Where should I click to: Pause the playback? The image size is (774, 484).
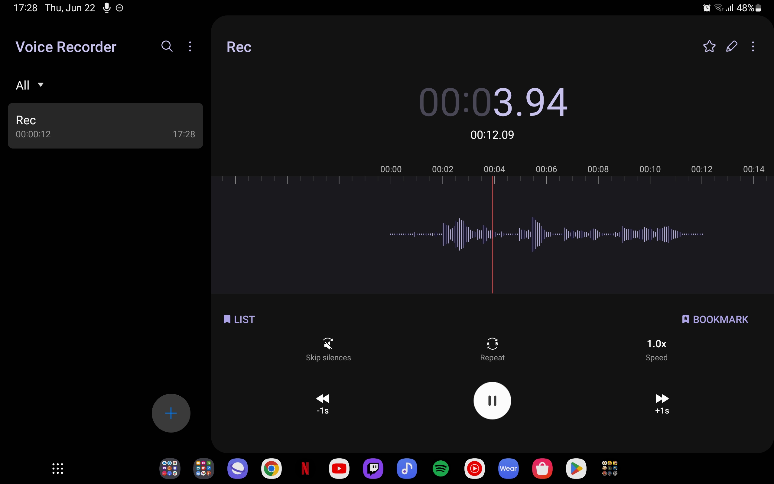[492, 401]
